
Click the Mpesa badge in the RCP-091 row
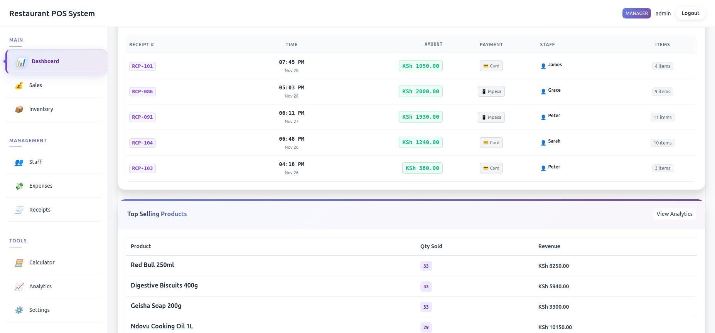(491, 117)
